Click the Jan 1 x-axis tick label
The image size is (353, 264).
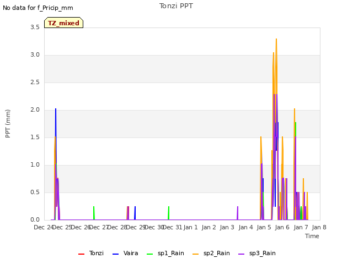(x=190, y=227)
